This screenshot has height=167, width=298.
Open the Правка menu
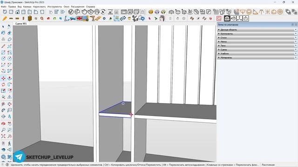tap(12, 6)
